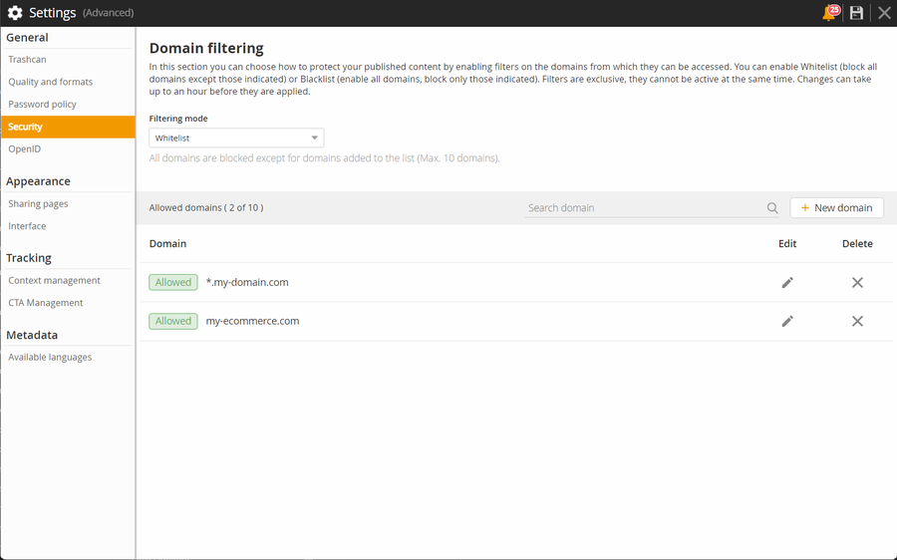
Task: Open Interface appearance settings
Action: click(28, 226)
